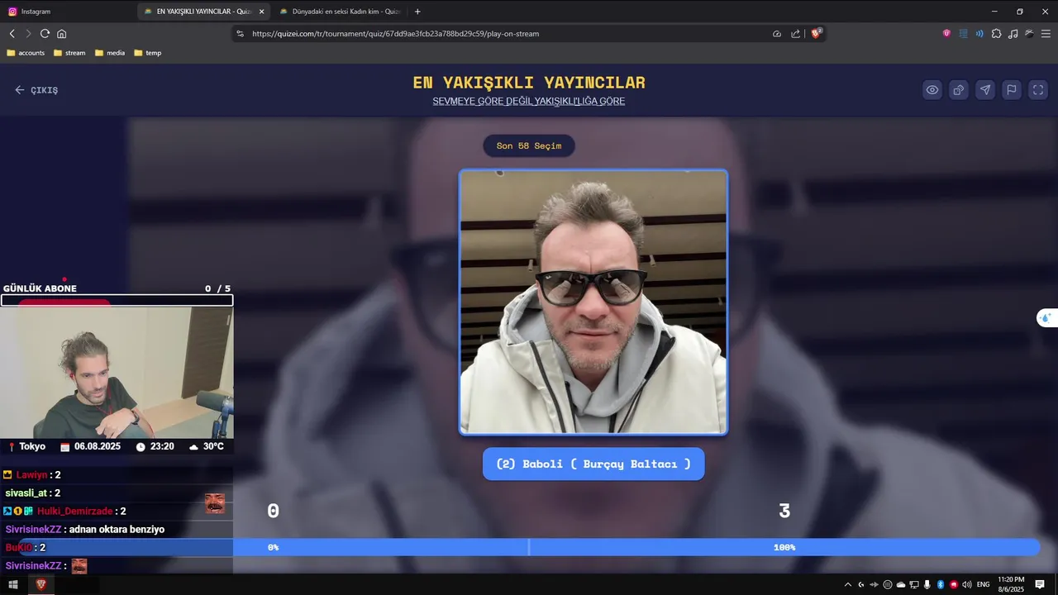The height and width of the screenshot is (595, 1058).
Task: Open the taskbar clock and date
Action: [1012, 584]
